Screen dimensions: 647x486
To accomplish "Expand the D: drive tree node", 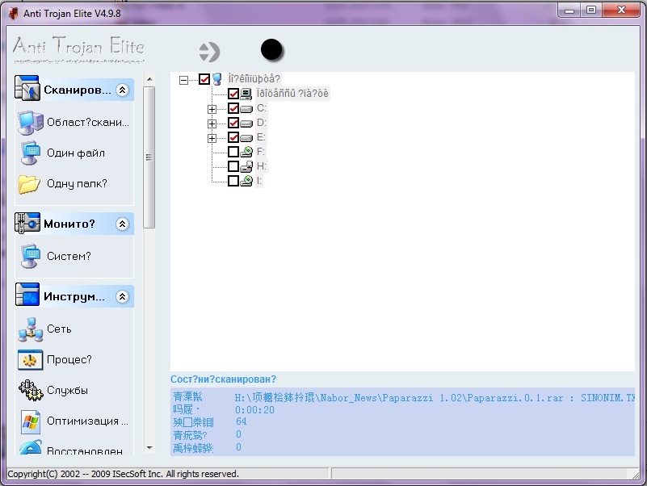I will click(x=212, y=124).
